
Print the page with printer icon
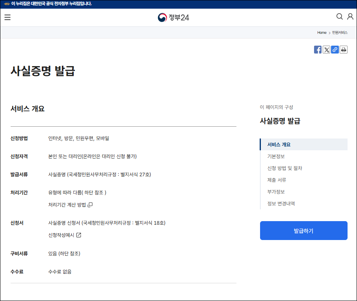pyautogui.click(x=344, y=50)
